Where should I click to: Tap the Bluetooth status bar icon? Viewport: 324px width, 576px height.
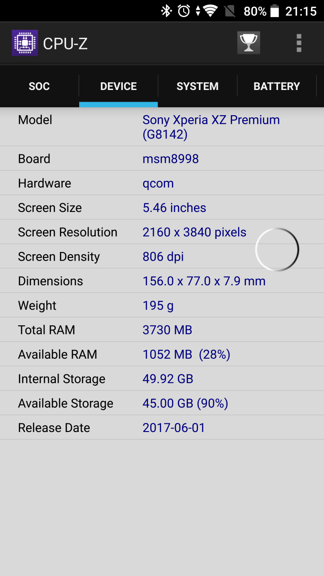click(167, 11)
